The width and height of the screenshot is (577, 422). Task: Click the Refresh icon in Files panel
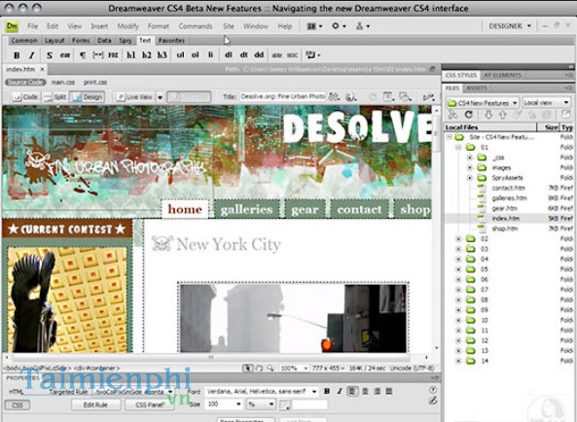468,115
